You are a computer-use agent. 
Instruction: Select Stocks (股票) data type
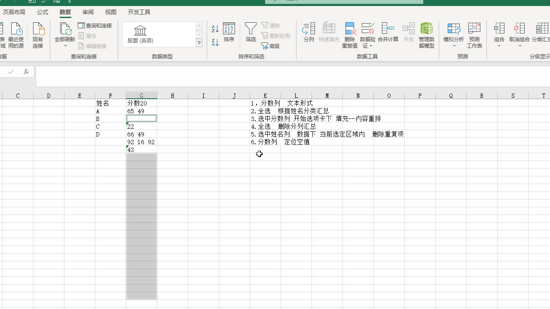coord(141,34)
